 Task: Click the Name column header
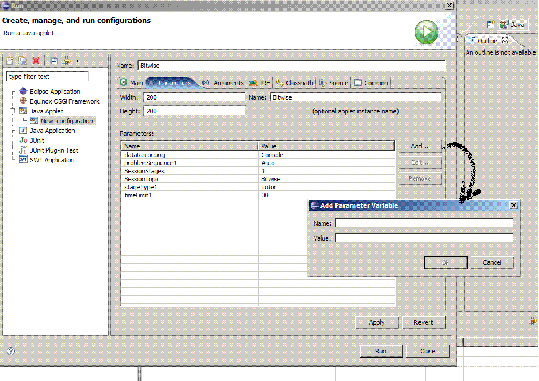click(189, 146)
